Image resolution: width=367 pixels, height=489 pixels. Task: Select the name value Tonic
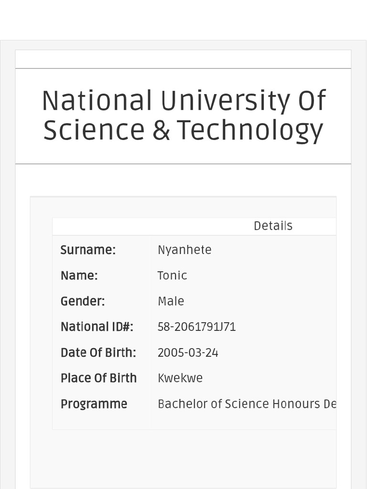click(x=172, y=276)
